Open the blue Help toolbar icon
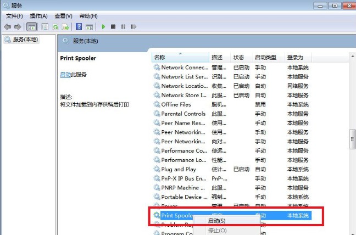356x235 pixels. [x=79, y=26]
